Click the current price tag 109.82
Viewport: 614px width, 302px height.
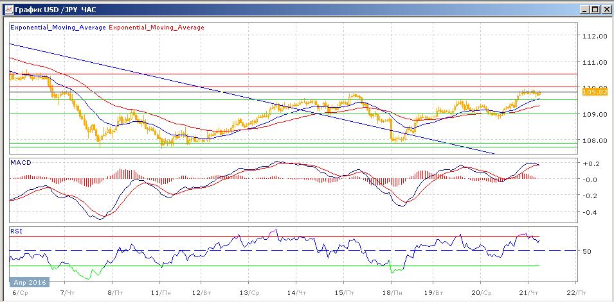click(x=594, y=92)
